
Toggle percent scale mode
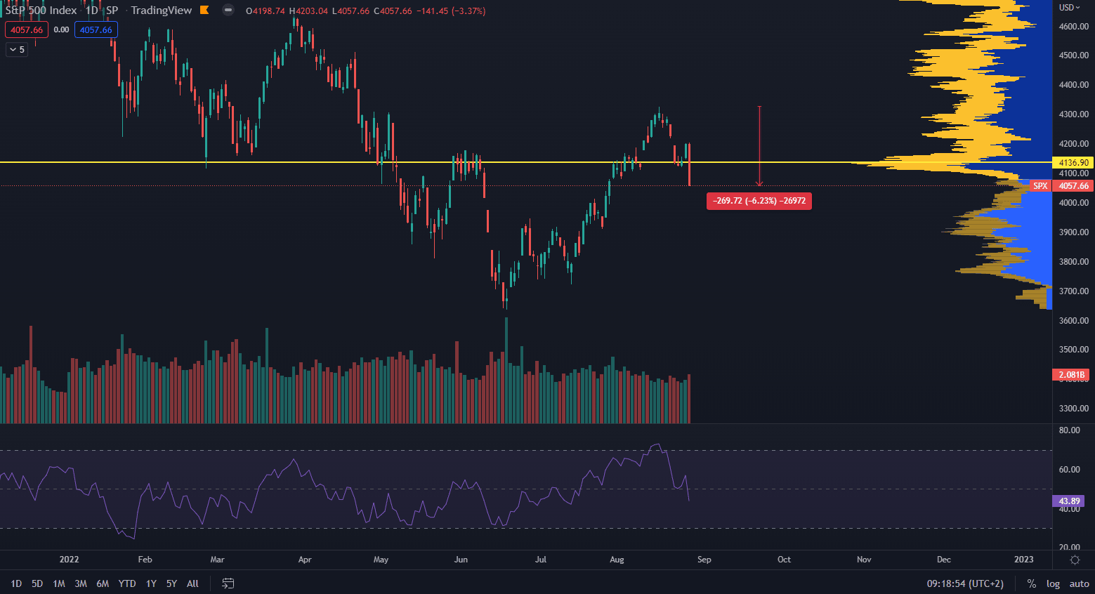tap(1031, 583)
